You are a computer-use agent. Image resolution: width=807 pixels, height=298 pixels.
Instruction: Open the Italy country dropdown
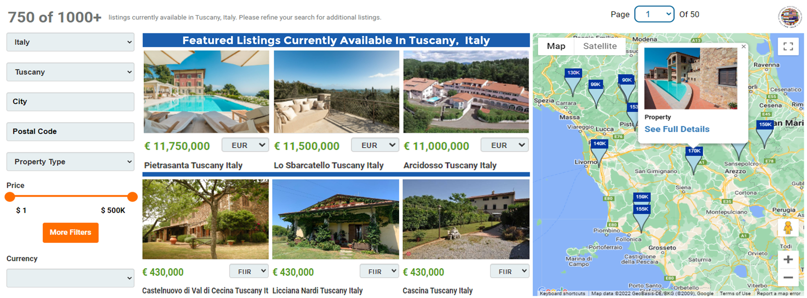pos(70,42)
